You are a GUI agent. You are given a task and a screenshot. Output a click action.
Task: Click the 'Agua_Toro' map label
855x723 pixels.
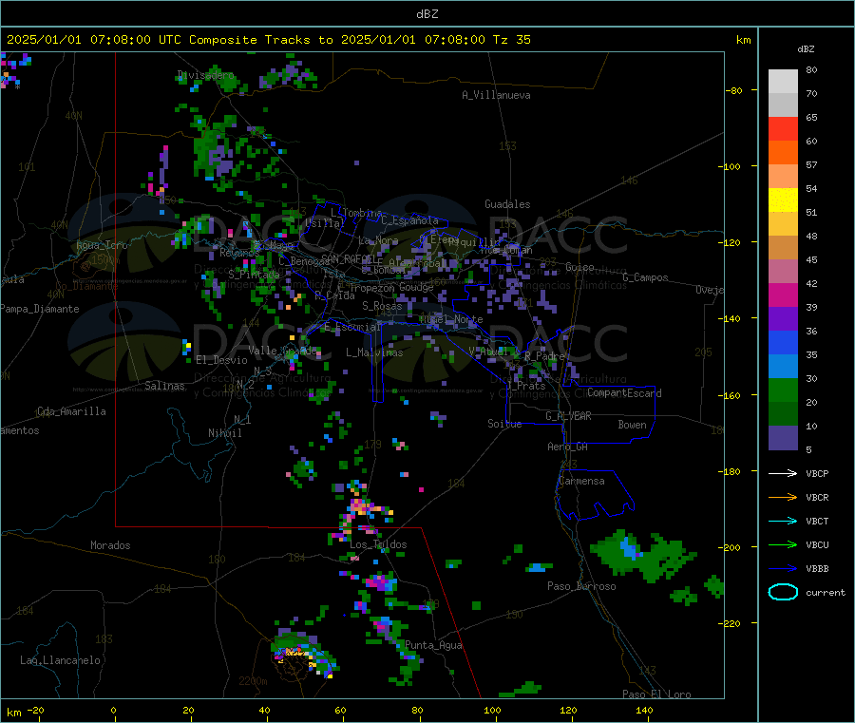click(102, 245)
